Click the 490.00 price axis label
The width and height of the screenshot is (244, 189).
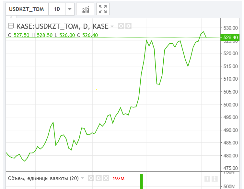[x=231, y=130]
